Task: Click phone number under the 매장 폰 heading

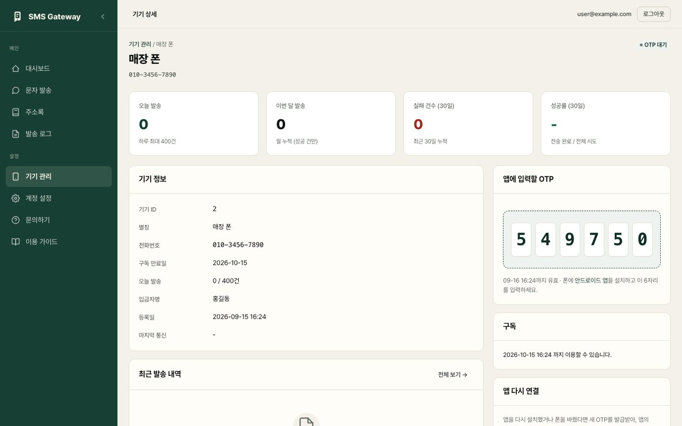Action: tap(152, 75)
